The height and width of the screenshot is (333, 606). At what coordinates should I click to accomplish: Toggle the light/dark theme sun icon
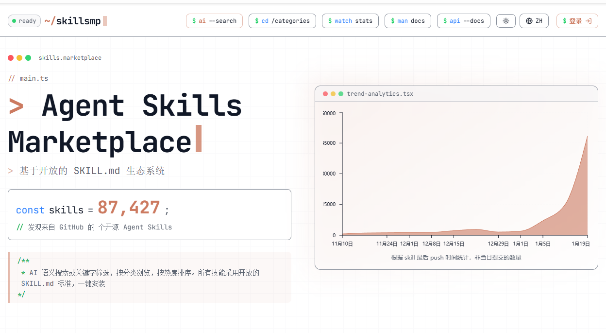[x=505, y=21]
